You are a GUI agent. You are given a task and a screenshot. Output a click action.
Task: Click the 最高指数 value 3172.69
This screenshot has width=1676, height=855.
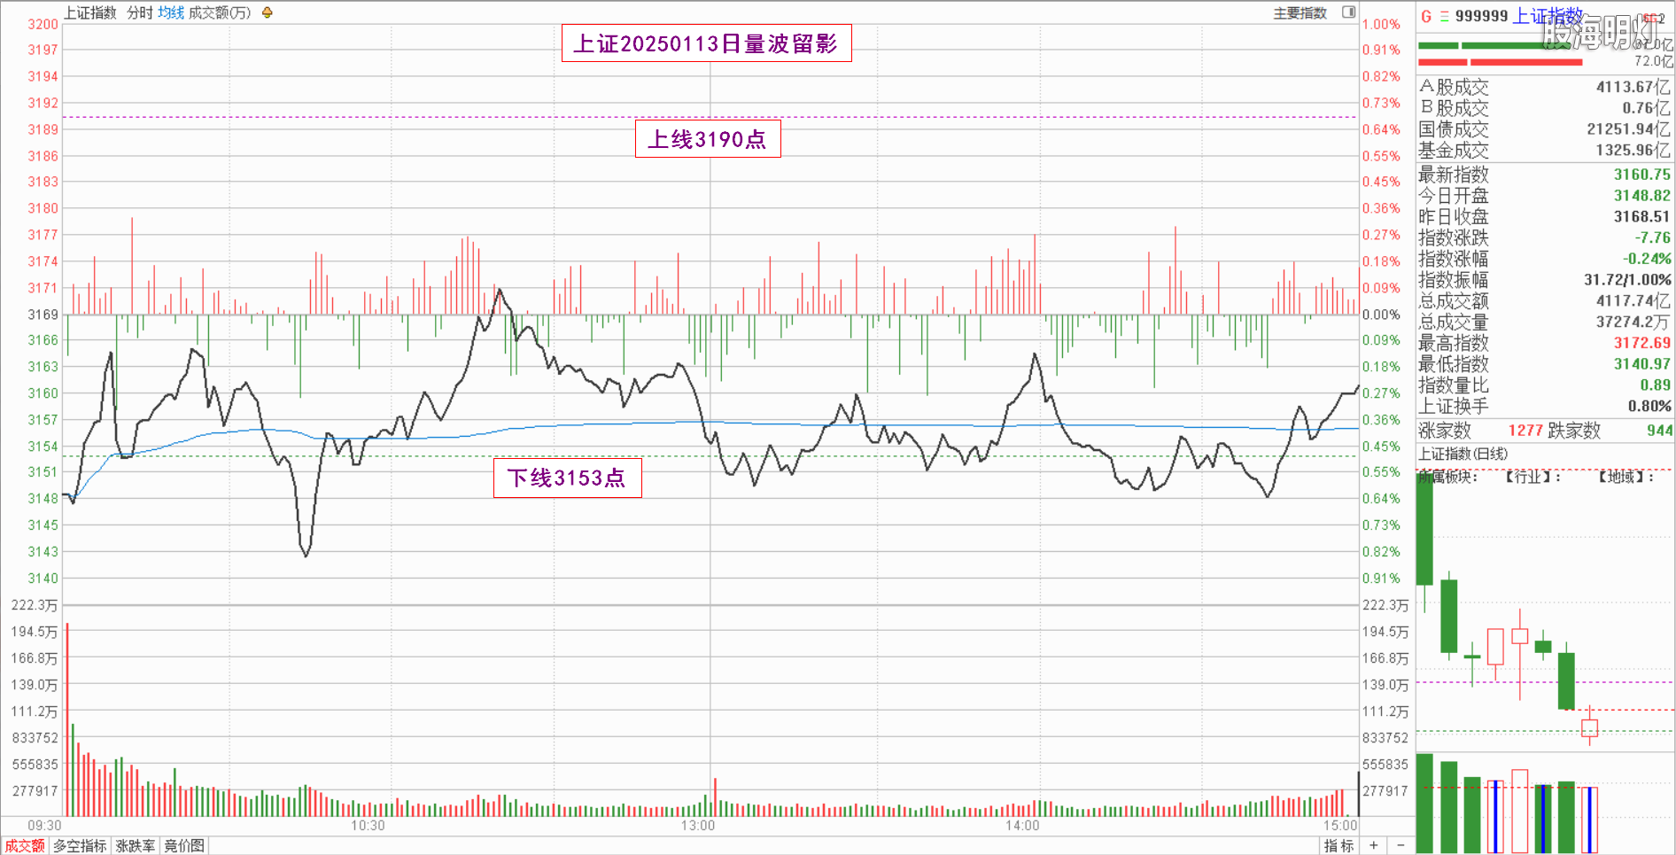tap(1641, 343)
